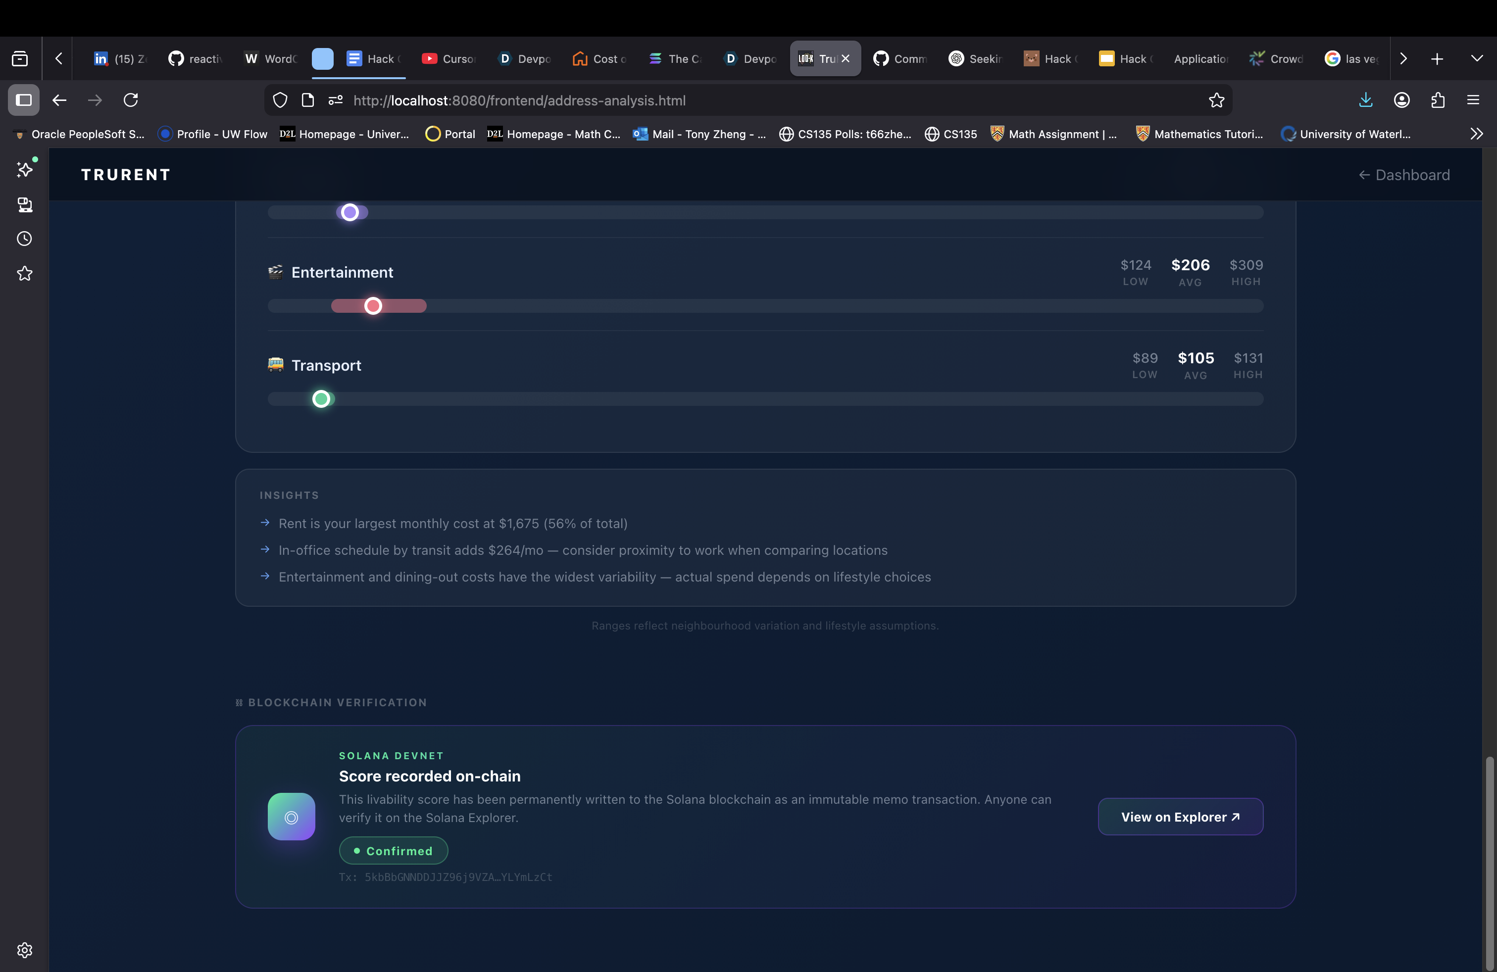Click the shield tracking protection icon

[x=280, y=100]
